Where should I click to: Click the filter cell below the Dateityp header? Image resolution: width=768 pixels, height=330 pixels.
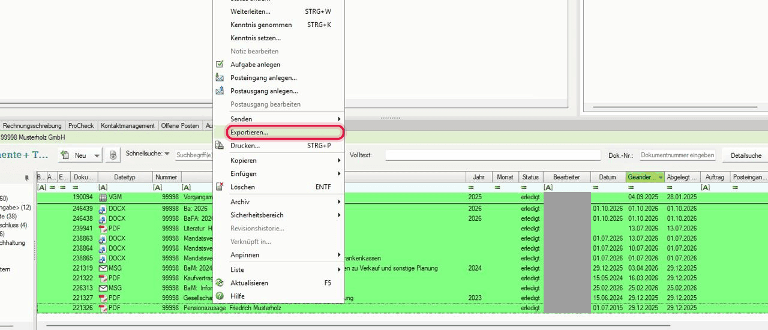click(125, 188)
